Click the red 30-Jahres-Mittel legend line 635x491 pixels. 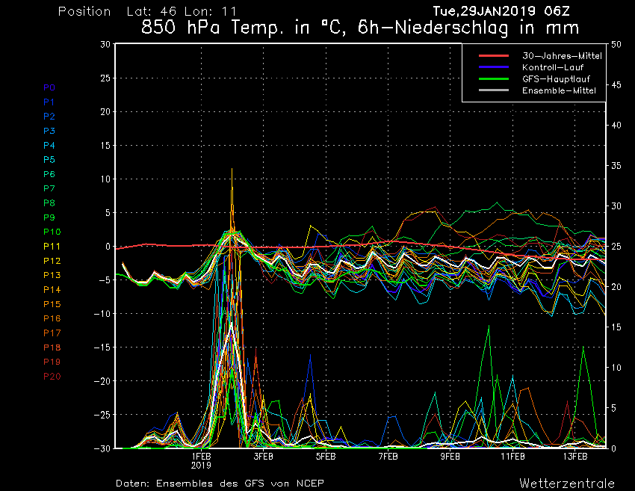(x=494, y=56)
